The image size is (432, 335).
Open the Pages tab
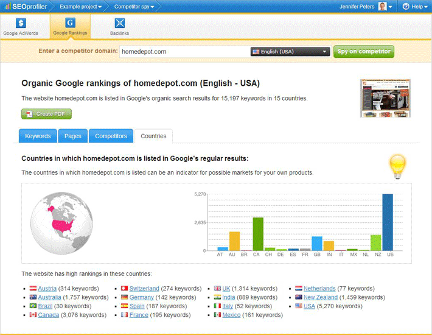(x=73, y=136)
